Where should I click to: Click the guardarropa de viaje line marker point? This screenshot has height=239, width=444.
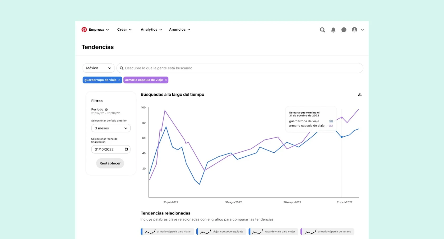(342, 137)
